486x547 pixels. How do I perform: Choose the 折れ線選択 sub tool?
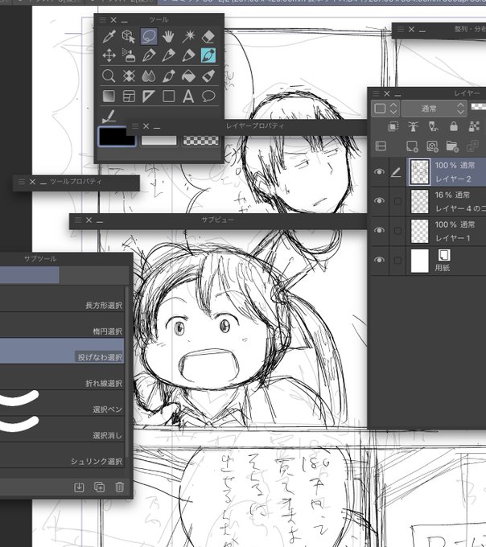(x=62, y=377)
